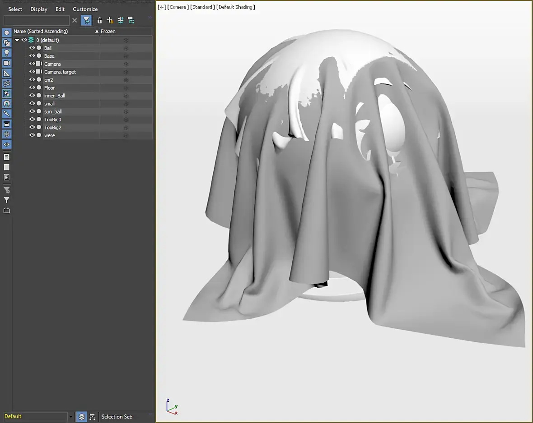
Task: Freeze the sun_ball object via snowflake cell
Action: click(126, 111)
